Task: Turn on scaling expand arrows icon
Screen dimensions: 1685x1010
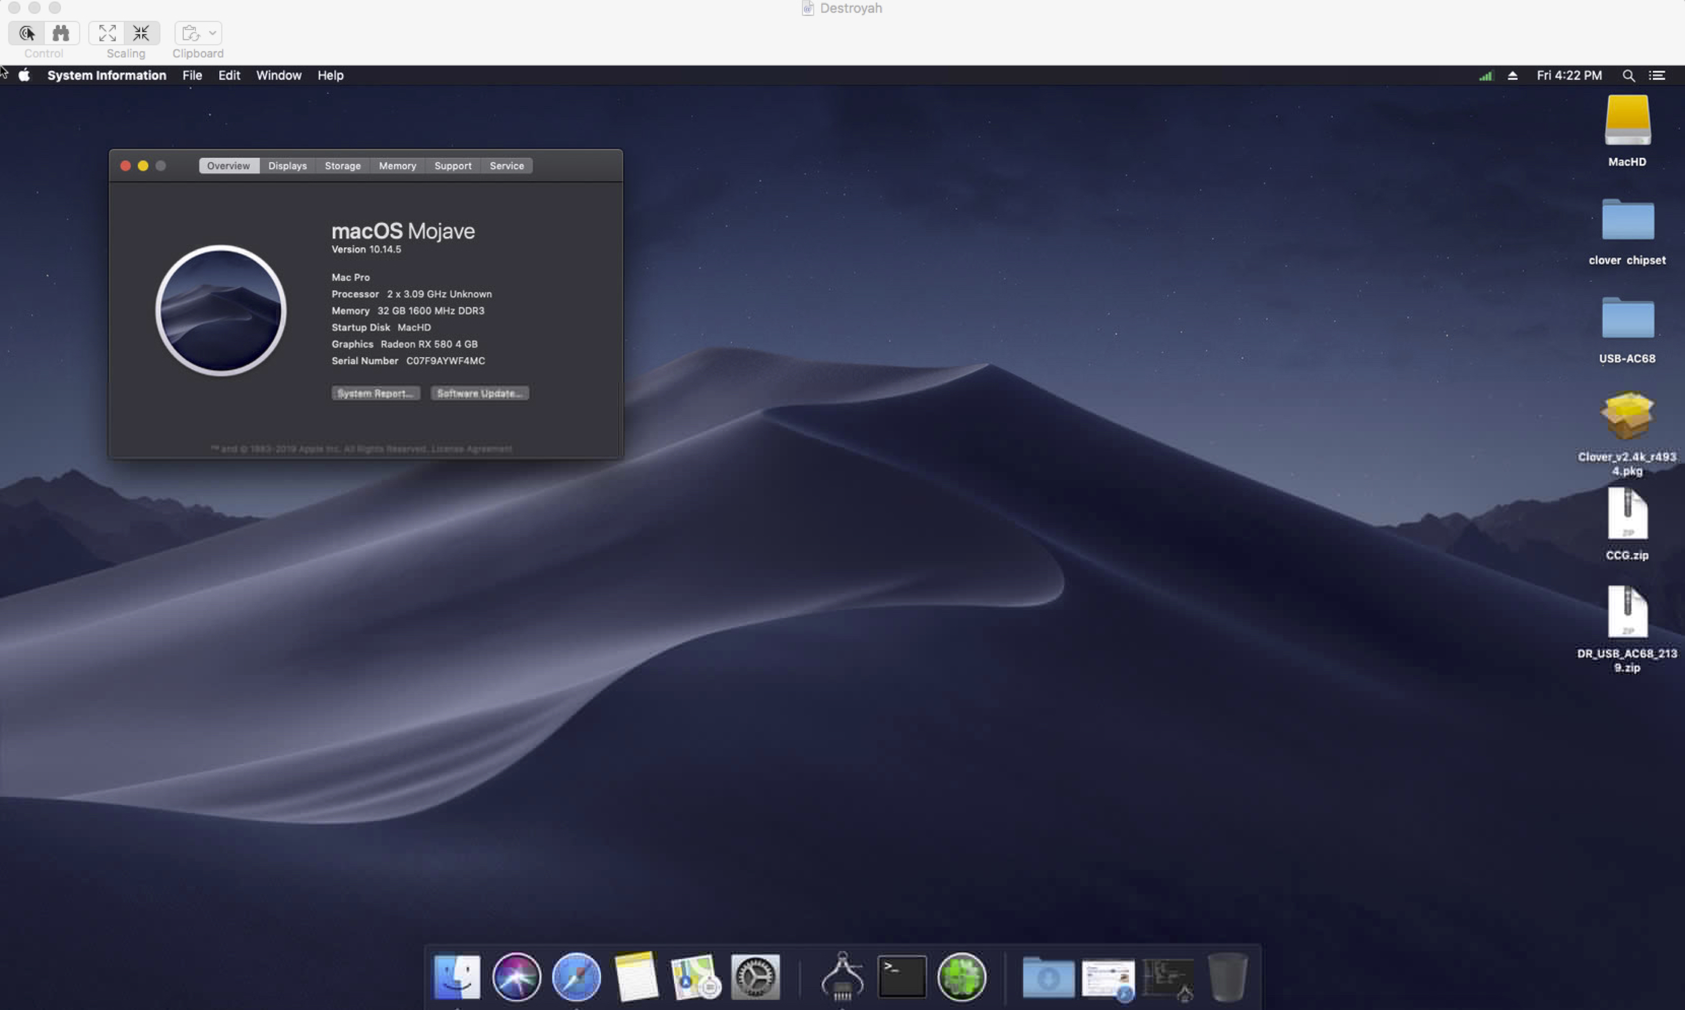Action: [108, 33]
